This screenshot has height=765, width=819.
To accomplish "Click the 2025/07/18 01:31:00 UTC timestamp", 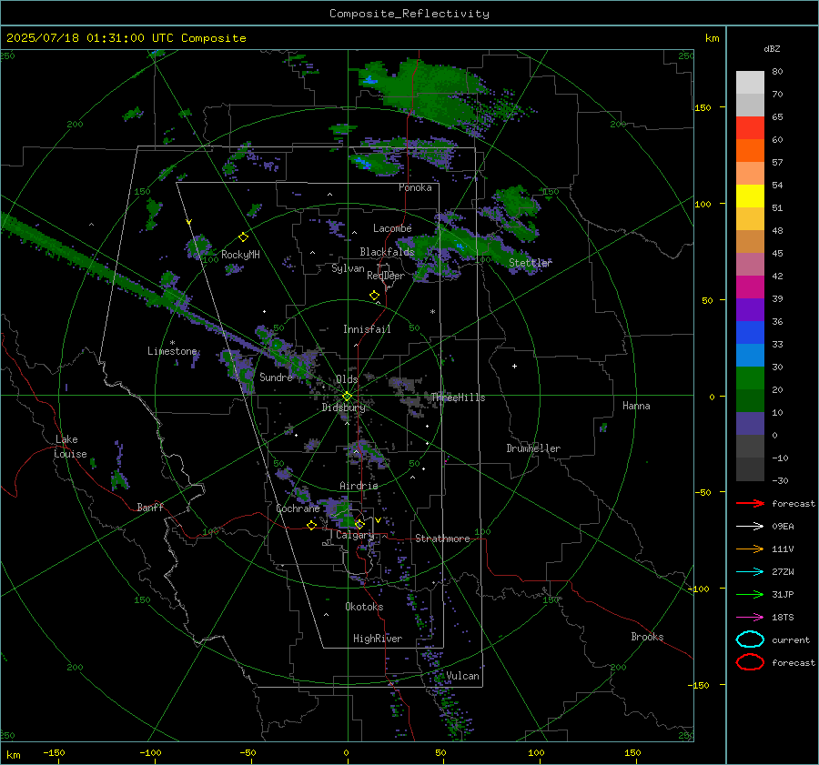I will point(126,38).
